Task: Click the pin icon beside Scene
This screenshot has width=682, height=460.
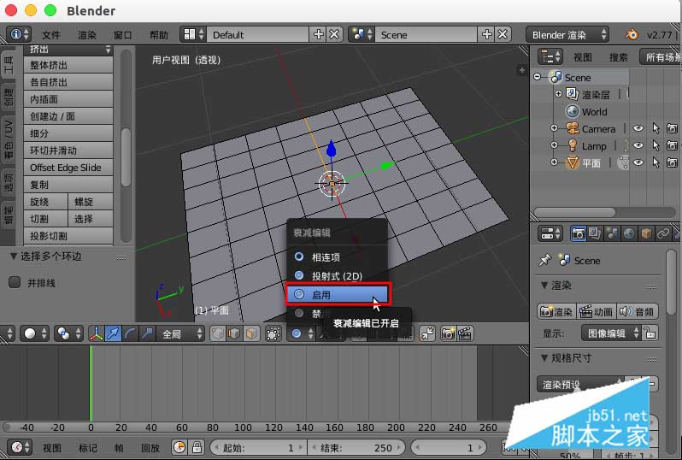Action: pyautogui.click(x=544, y=260)
